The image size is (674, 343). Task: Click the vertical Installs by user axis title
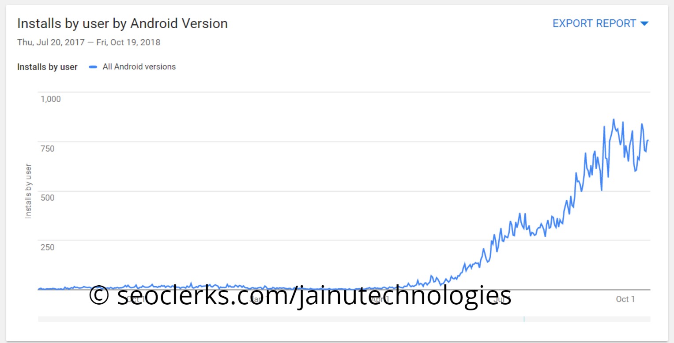click(x=28, y=191)
